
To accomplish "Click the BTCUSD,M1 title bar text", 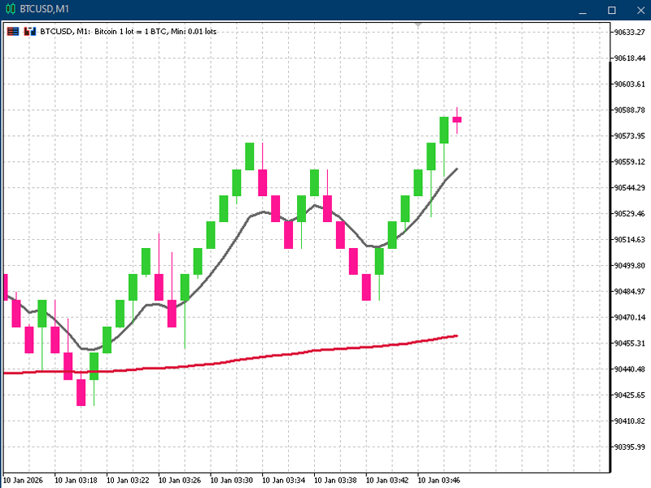I will (45, 9).
